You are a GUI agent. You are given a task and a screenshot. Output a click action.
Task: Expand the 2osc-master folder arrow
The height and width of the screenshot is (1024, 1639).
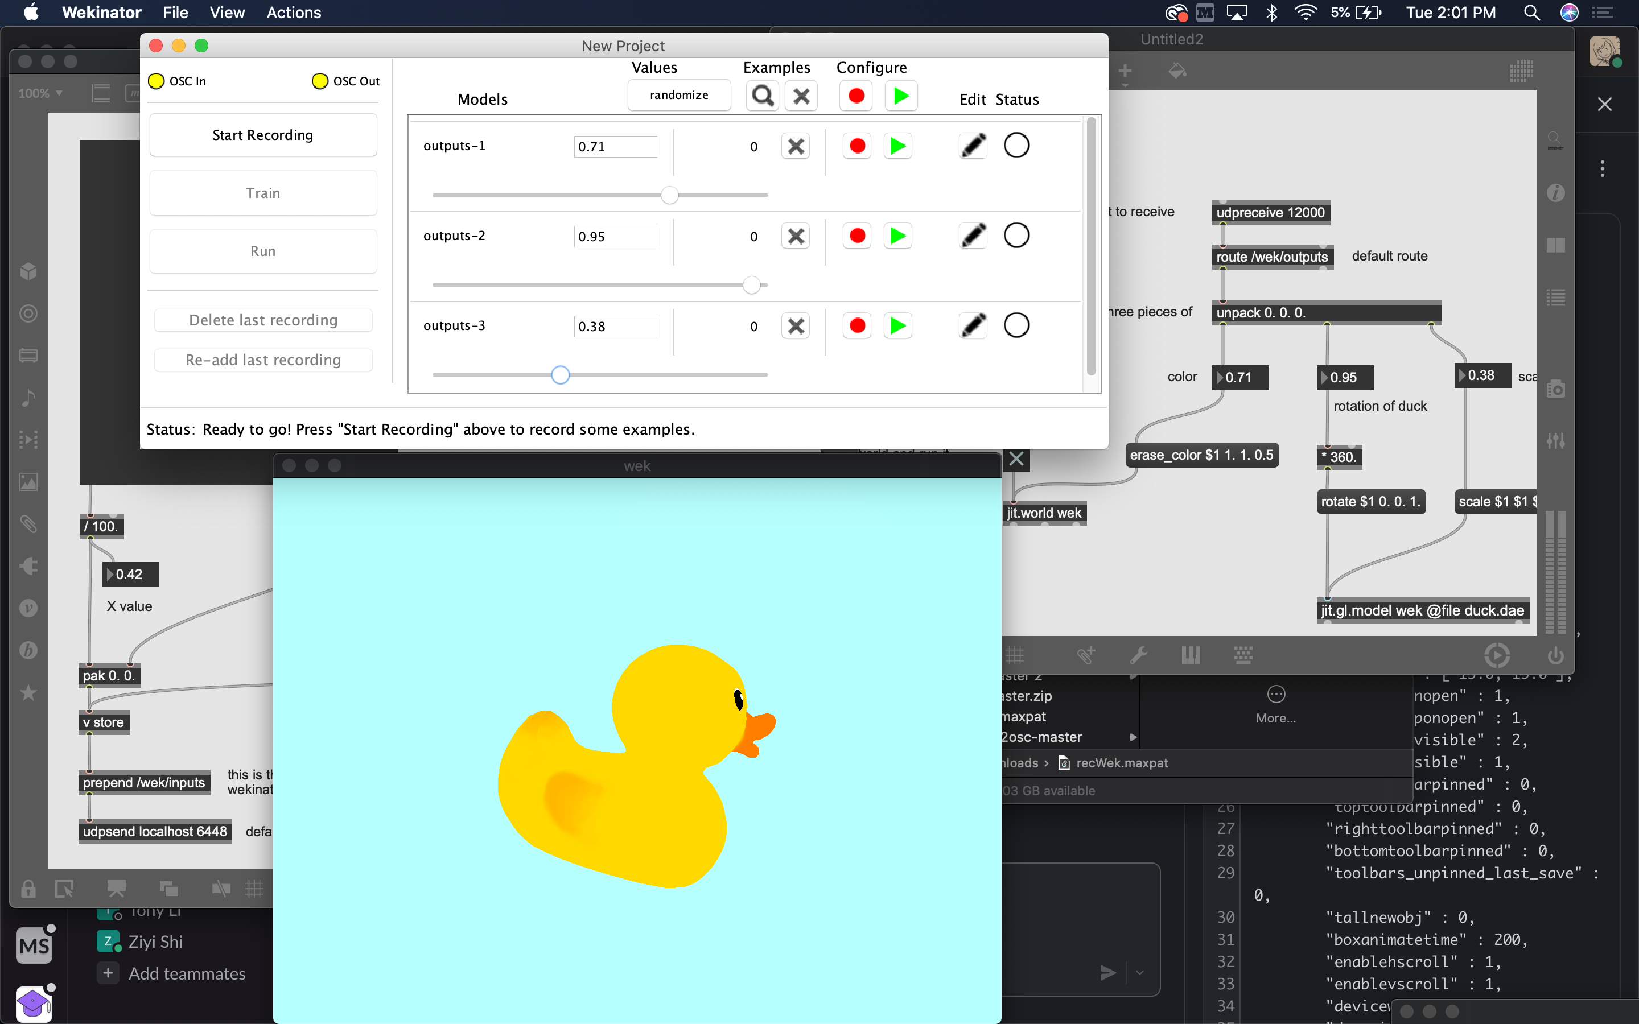coord(1133,737)
